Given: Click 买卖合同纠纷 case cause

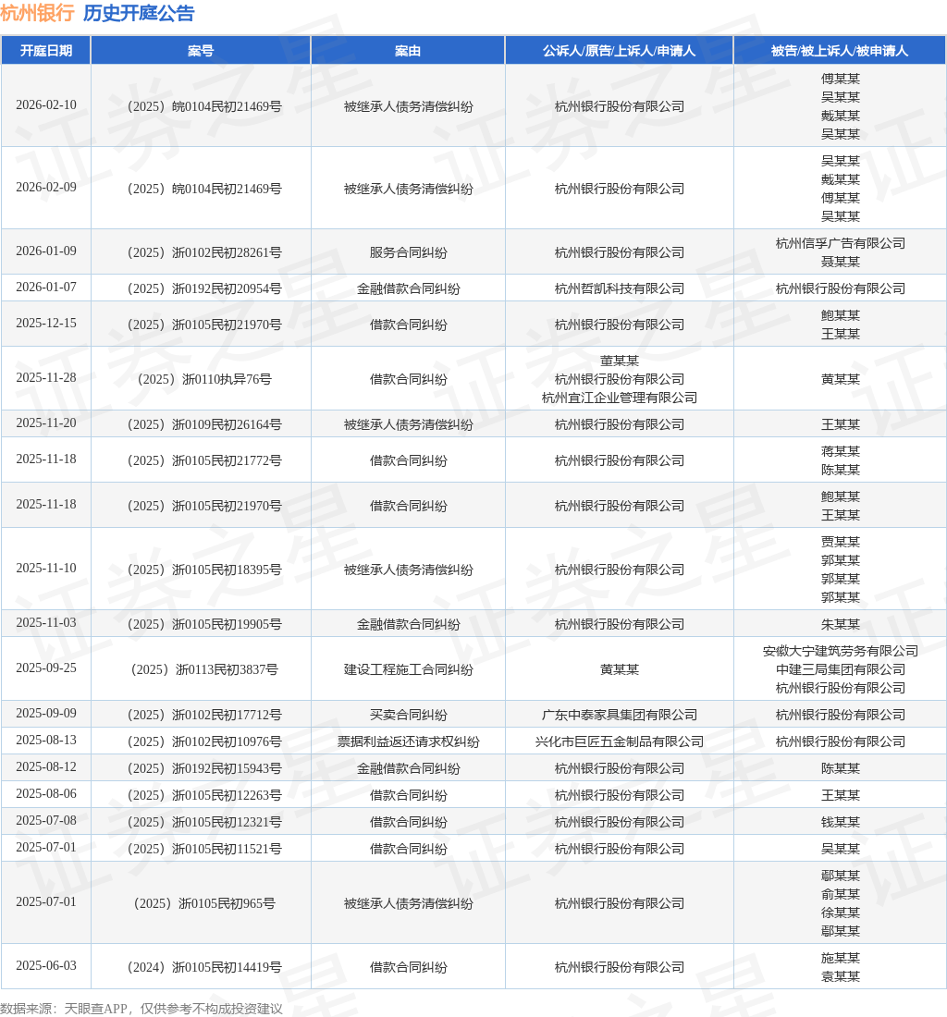Looking at the screenshot, I should coord(408,716).
